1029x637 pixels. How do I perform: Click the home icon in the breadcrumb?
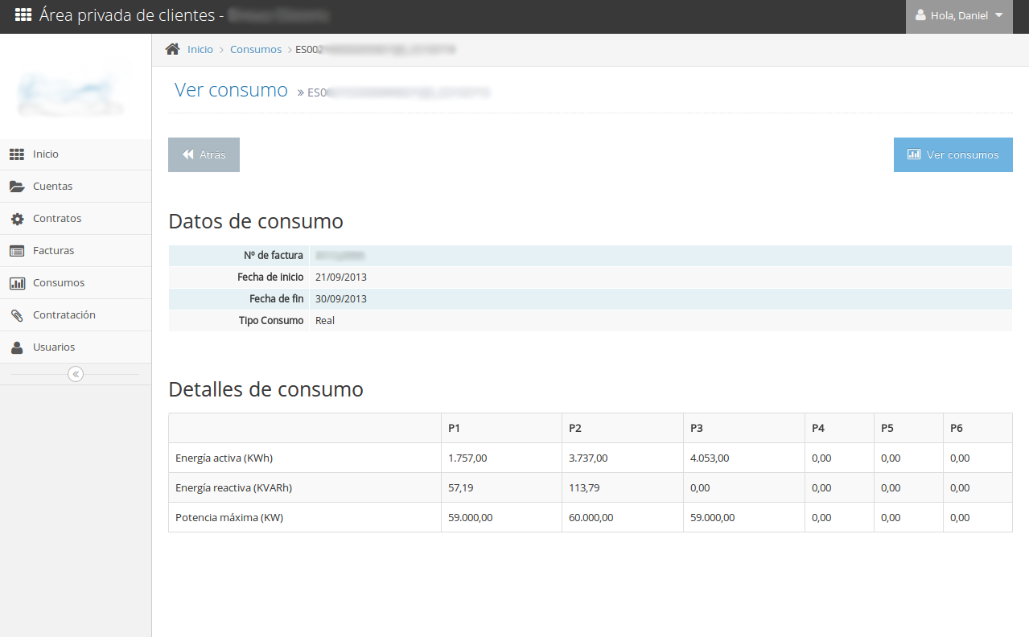click(172, 48)
